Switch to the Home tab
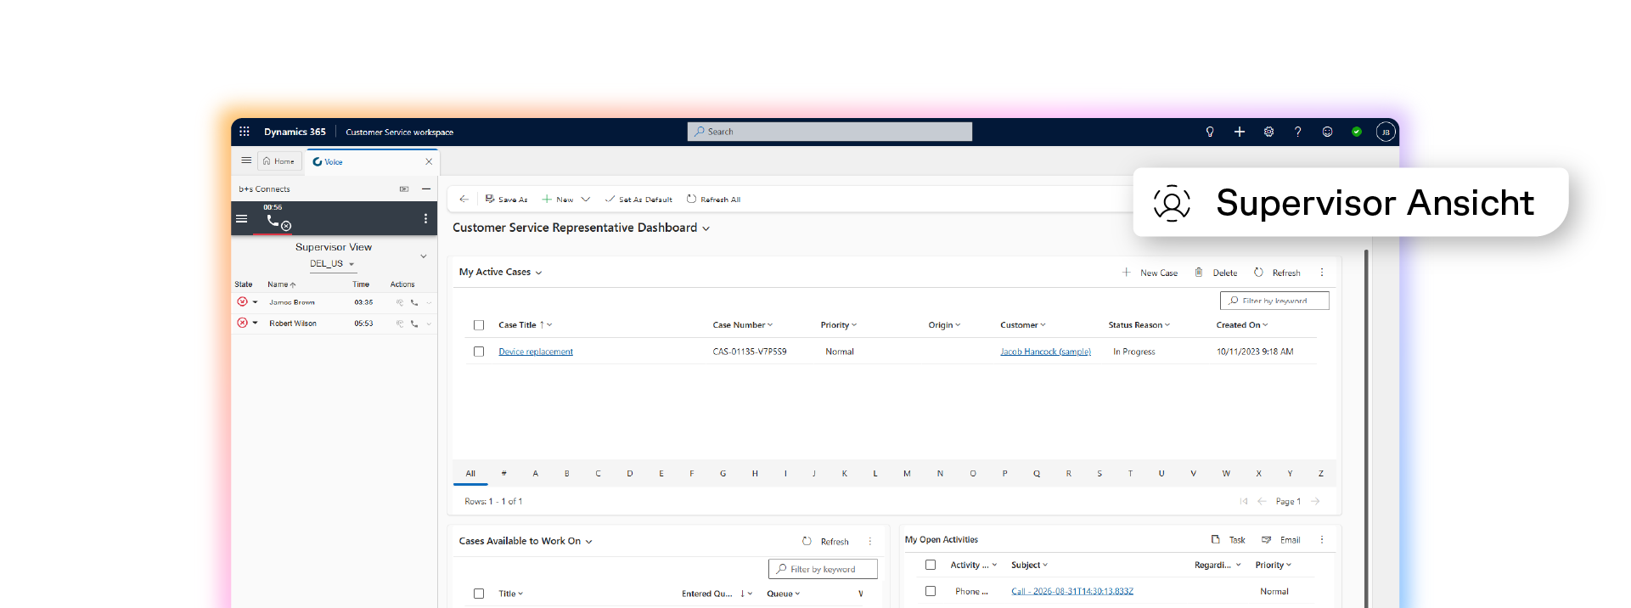The height and width of the screenshot is (608, 1631). click(279, 161)
